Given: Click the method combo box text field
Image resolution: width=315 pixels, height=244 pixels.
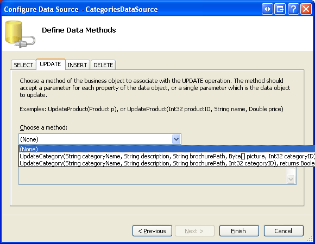Looking at the screenshot, I should coord(96,139).
